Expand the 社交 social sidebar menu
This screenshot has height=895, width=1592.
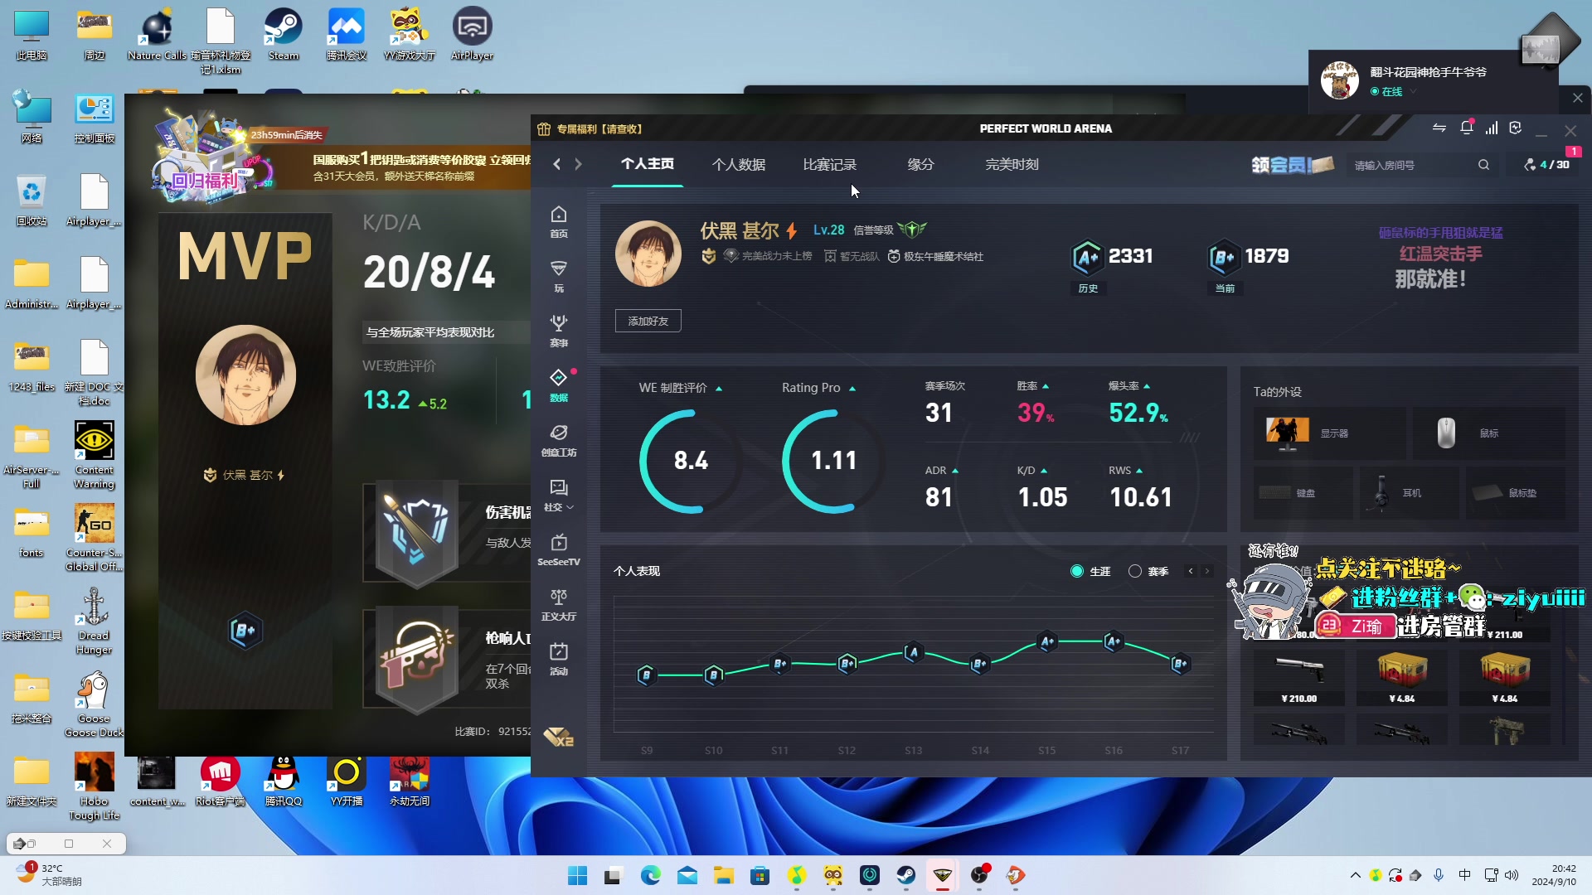click(x=559, y=495)
